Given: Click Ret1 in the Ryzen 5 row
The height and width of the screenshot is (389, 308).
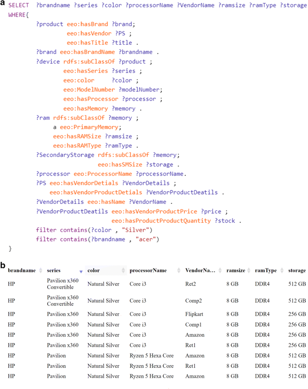Looking at the screenshot, I should pos(191,366).
